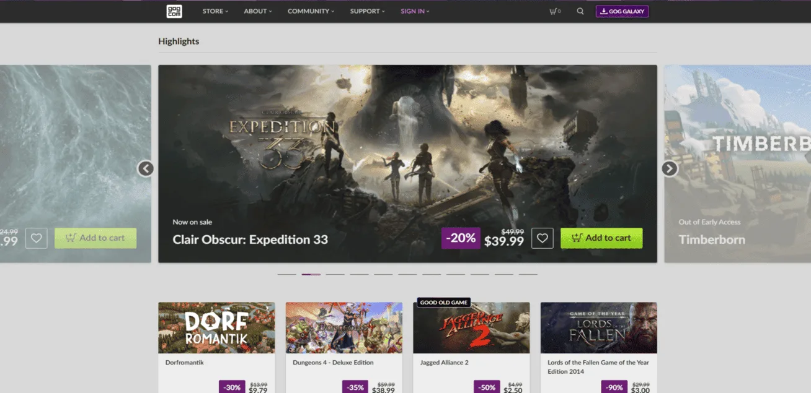Expand the COMMUNITY menu

coord(311,11)
